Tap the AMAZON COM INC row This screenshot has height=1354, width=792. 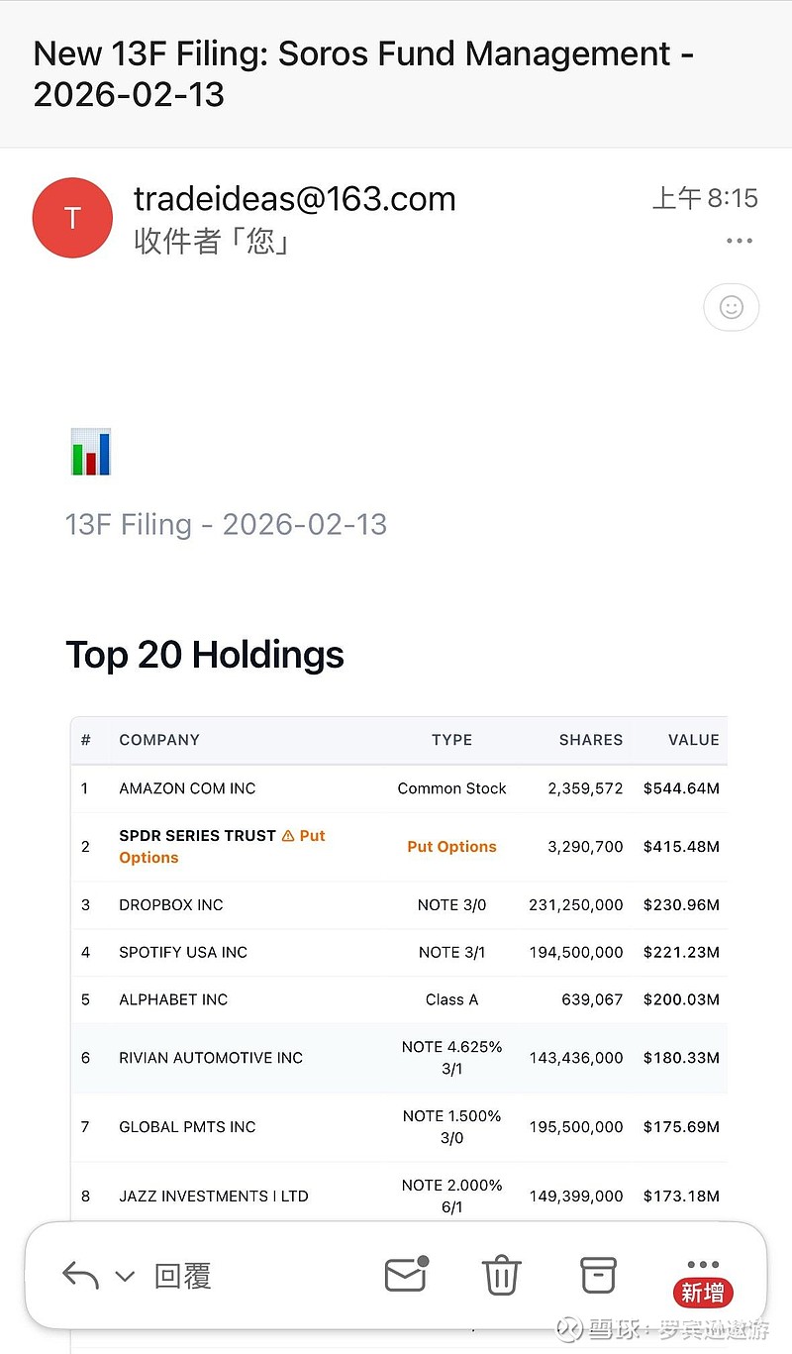[x=188, y=788]
